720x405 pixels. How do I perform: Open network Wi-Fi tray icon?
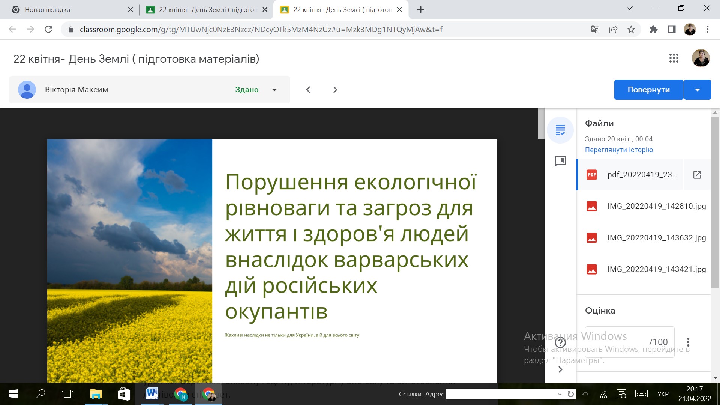(x=604, y=394)
